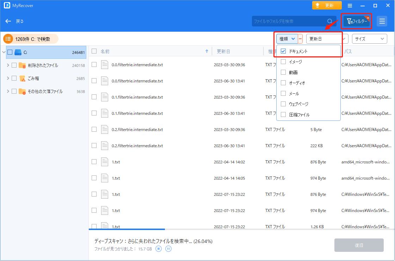Open the フィルター filter panel
This screenshot has height=261, width=395.
(357, 21)
